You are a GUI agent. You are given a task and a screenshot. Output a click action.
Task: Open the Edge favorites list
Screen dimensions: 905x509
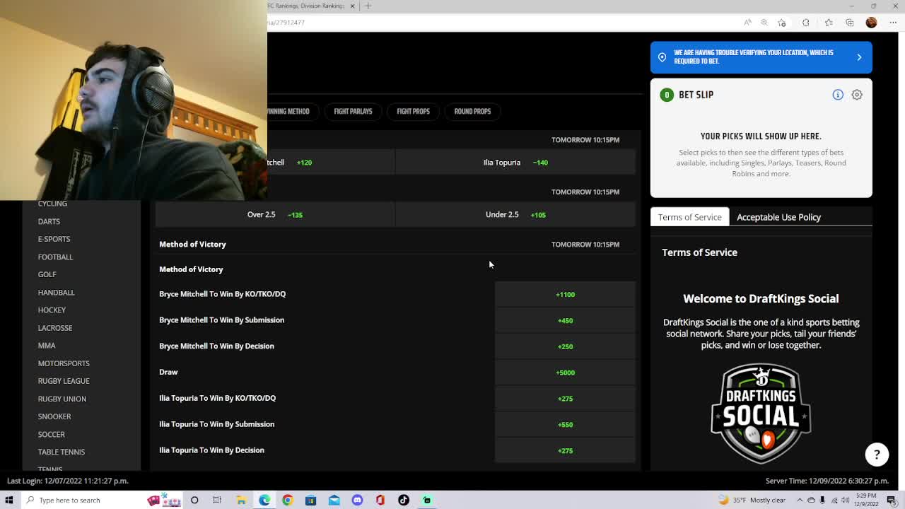coord(828,23)
